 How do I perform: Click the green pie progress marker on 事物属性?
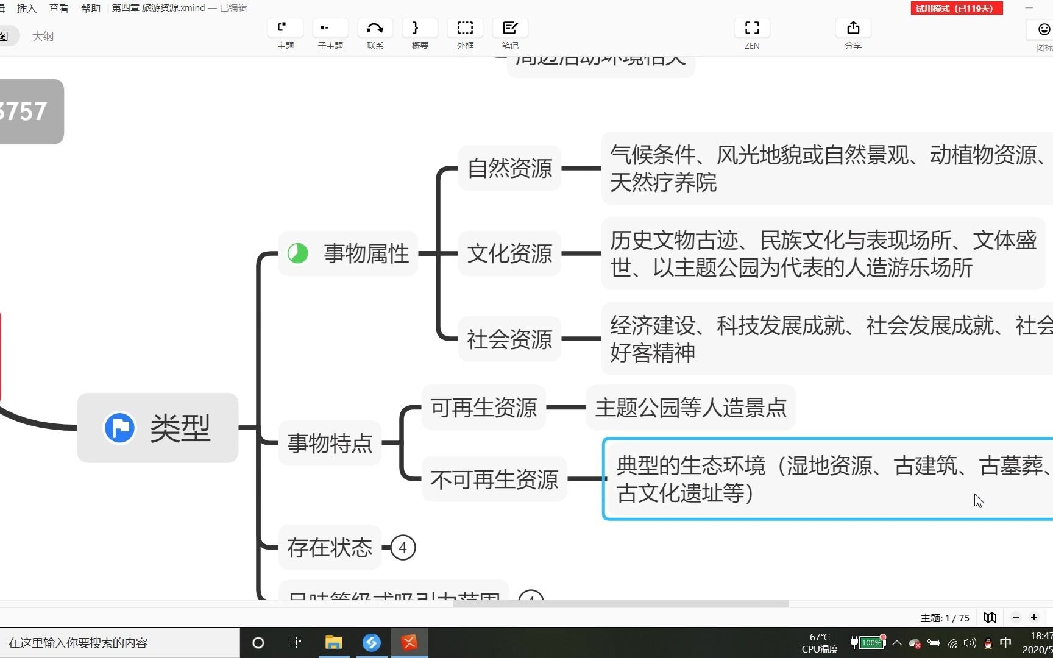click(297, 253)
